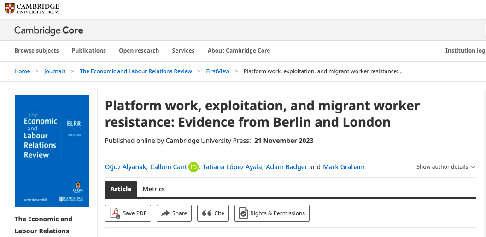Click the Save PDF button
The width and height of the screenshot is (486, 237).
pos(128,213)
